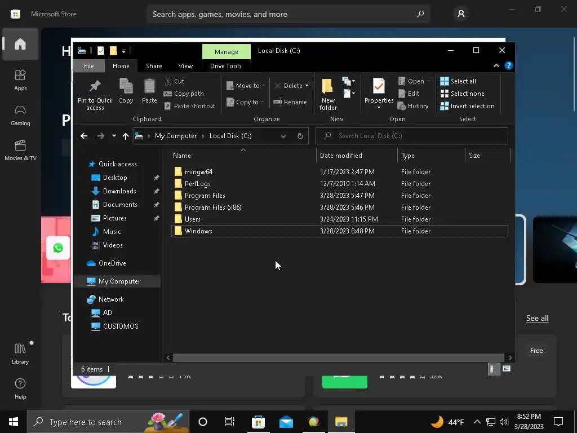Create a New folder

pyautogui.click(x=328, y=94)
